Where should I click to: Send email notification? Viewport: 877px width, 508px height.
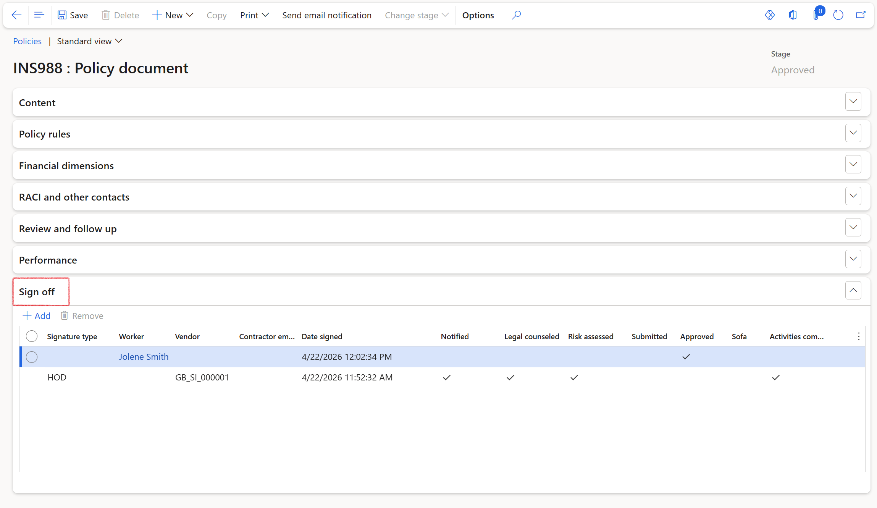coord(327,15)
